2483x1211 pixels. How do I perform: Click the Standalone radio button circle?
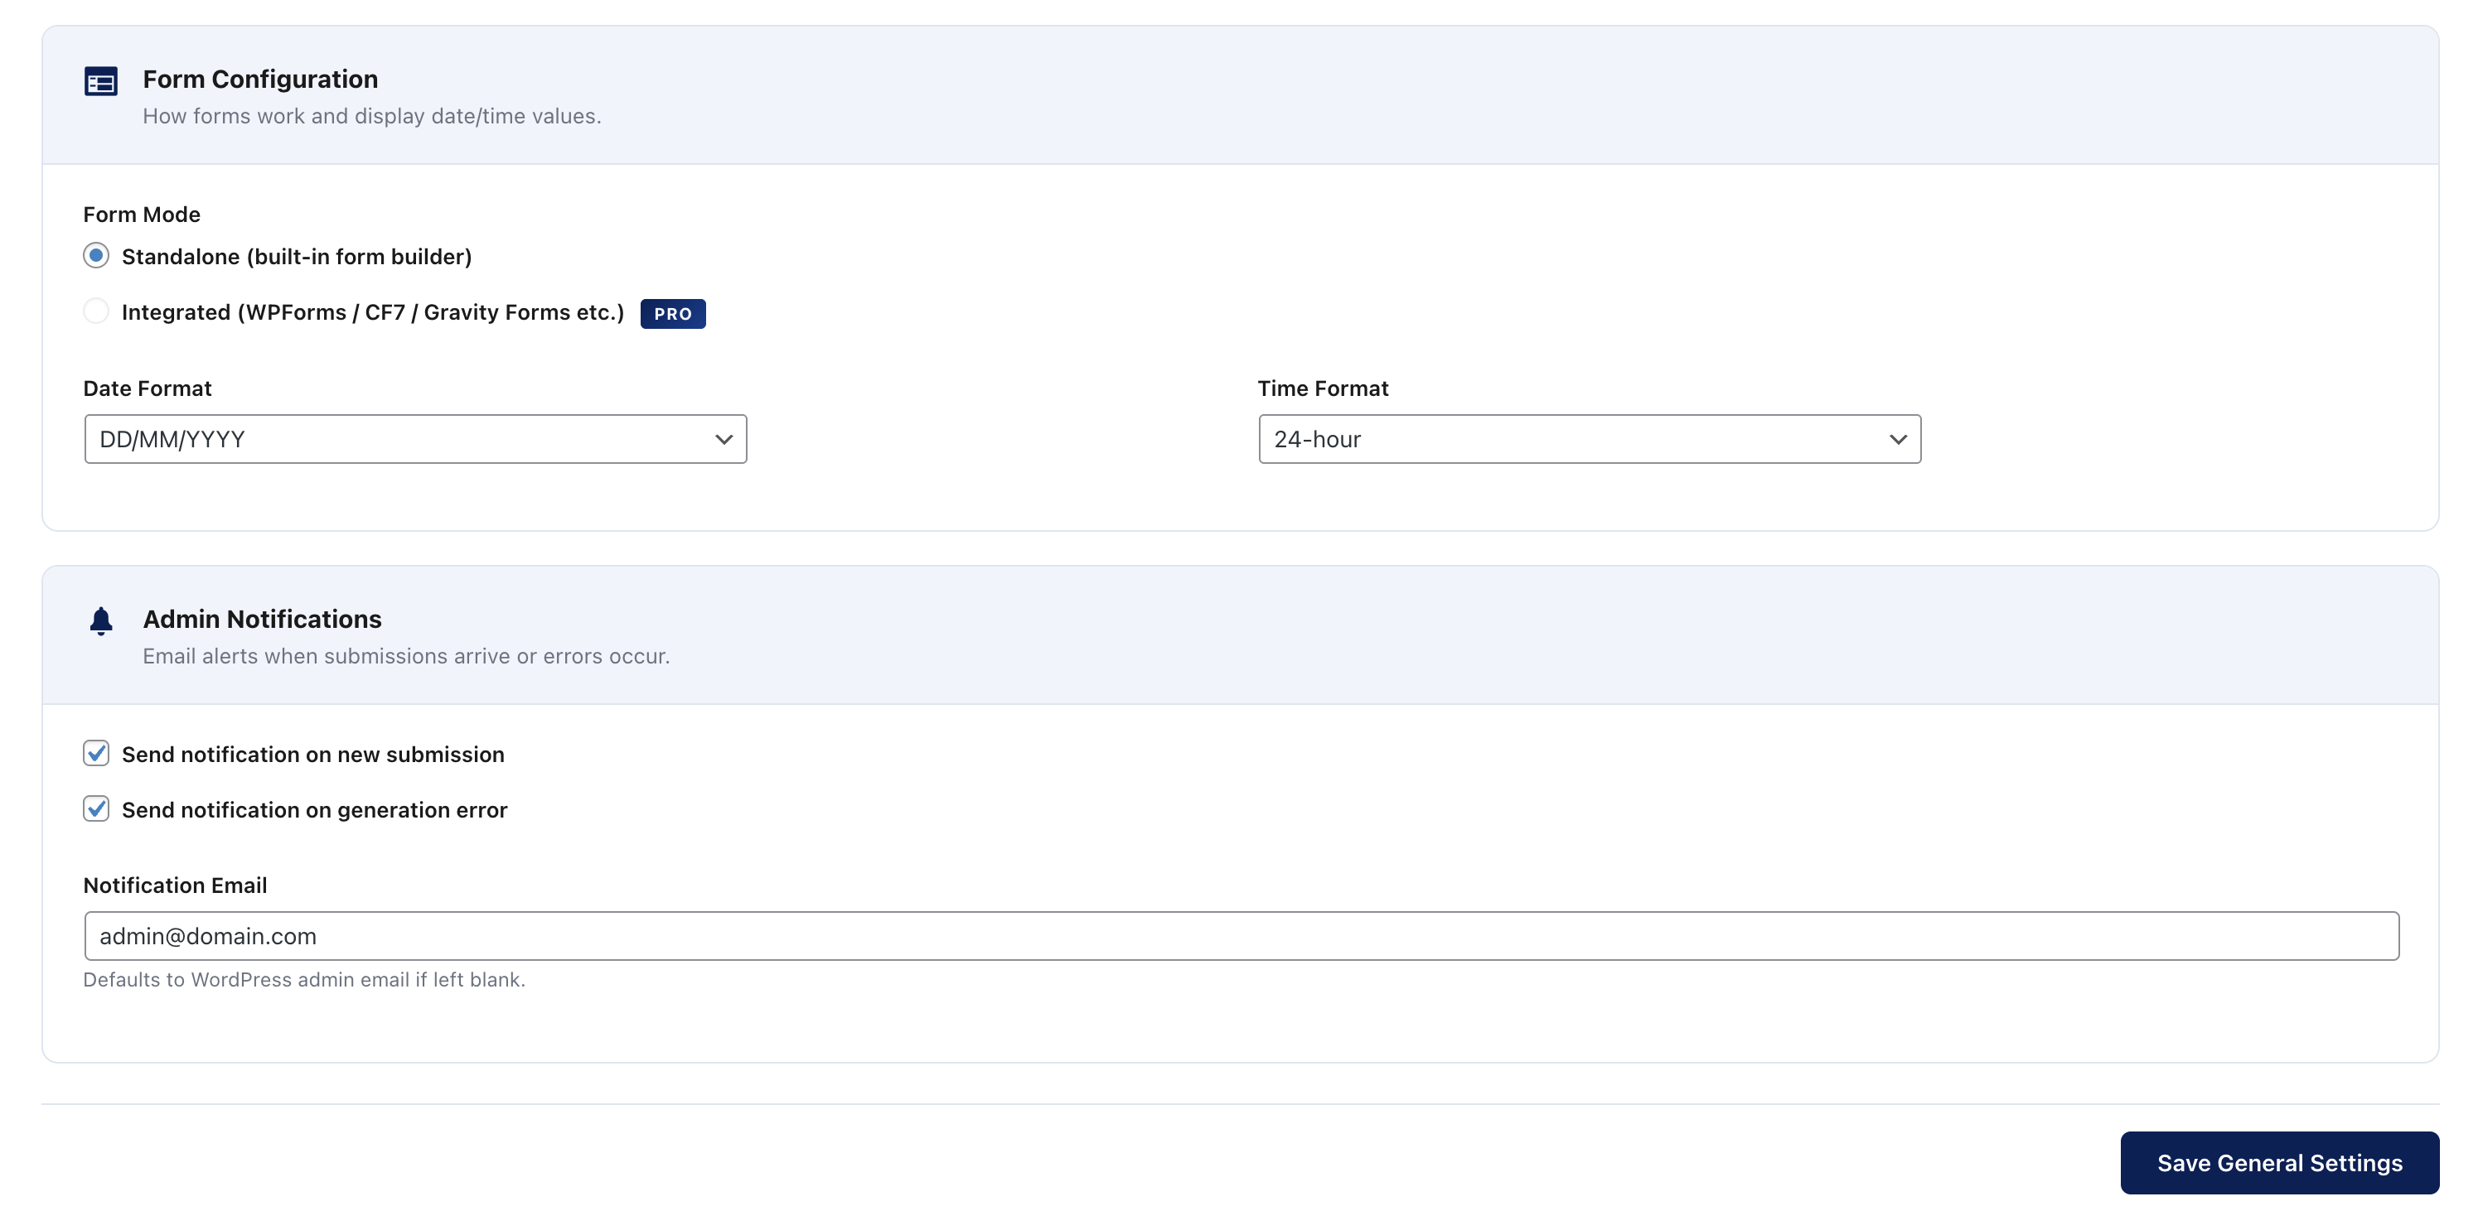(96, 255)
